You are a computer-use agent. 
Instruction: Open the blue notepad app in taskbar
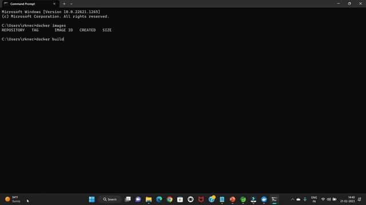222,199
